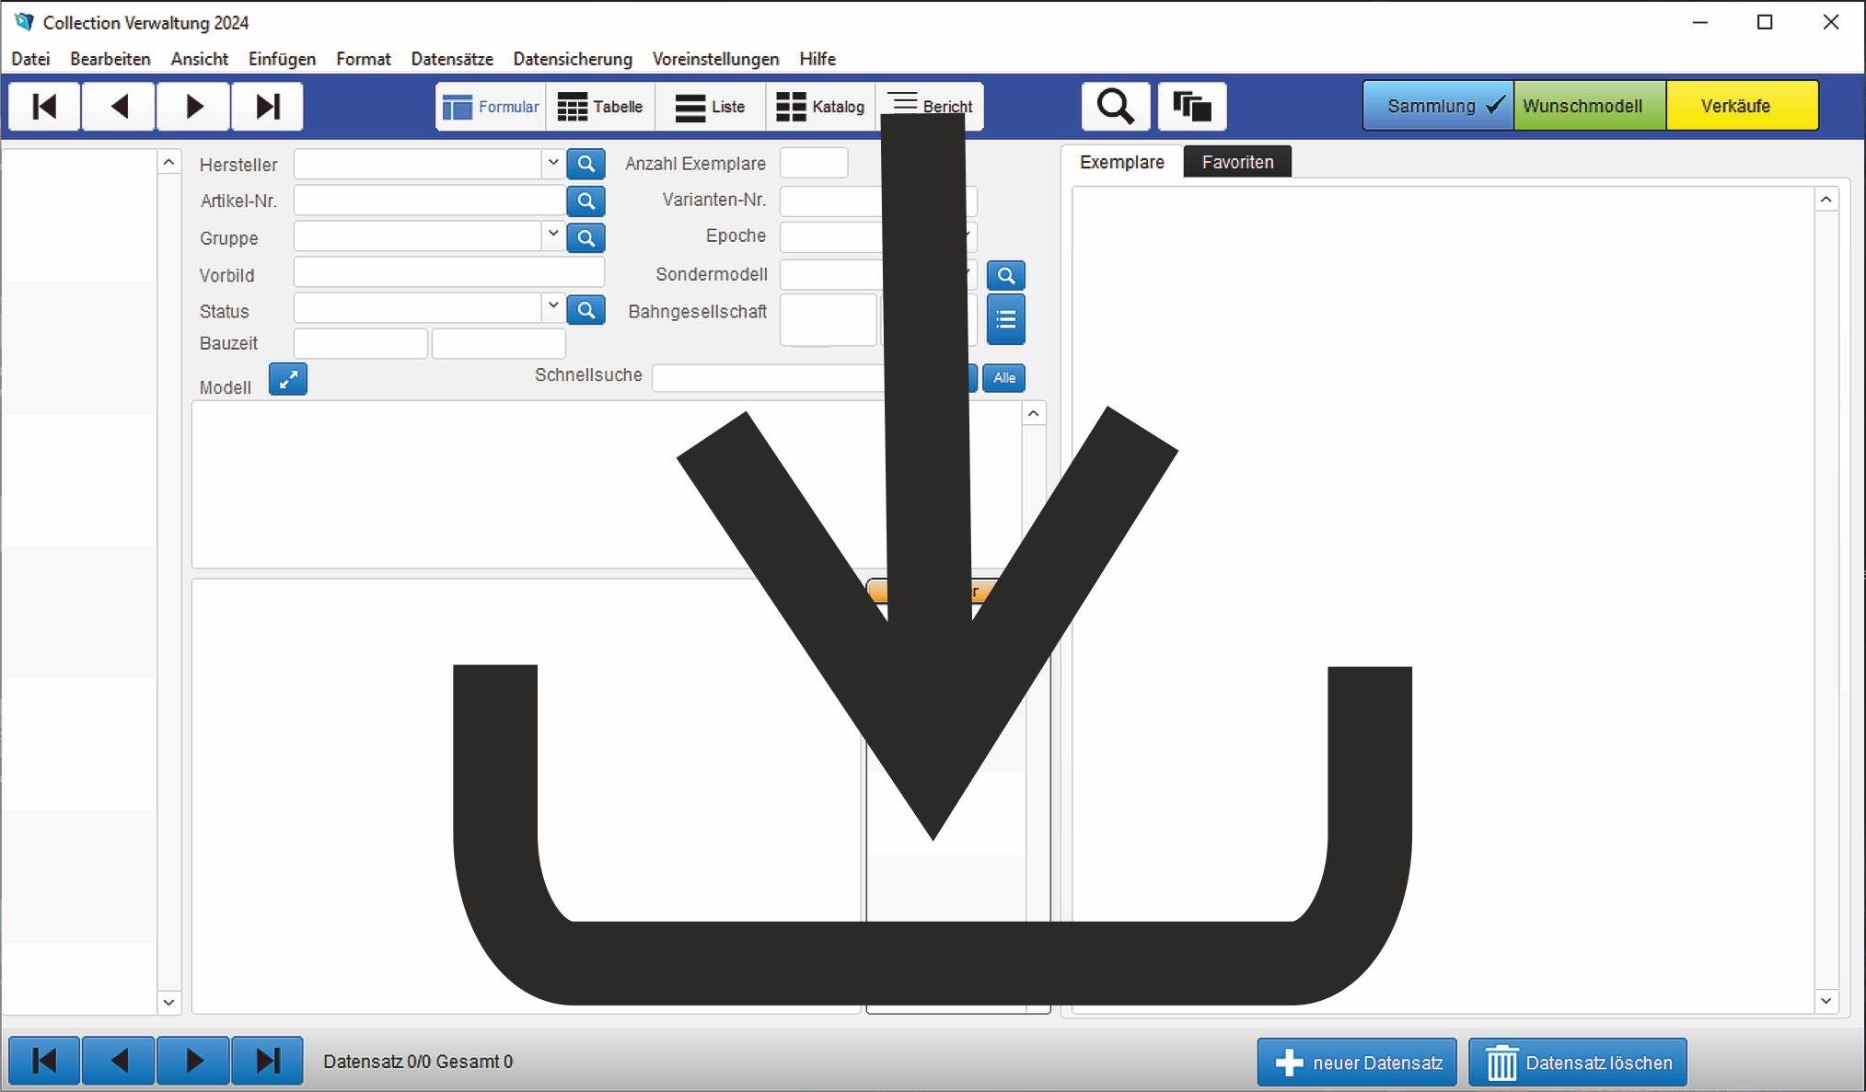Image resolution: width=1866 pixels, height=1092 pixels.
Task: Click the magnifier icon beside the Artikel-Nr. field
Action: click(585, 201)
